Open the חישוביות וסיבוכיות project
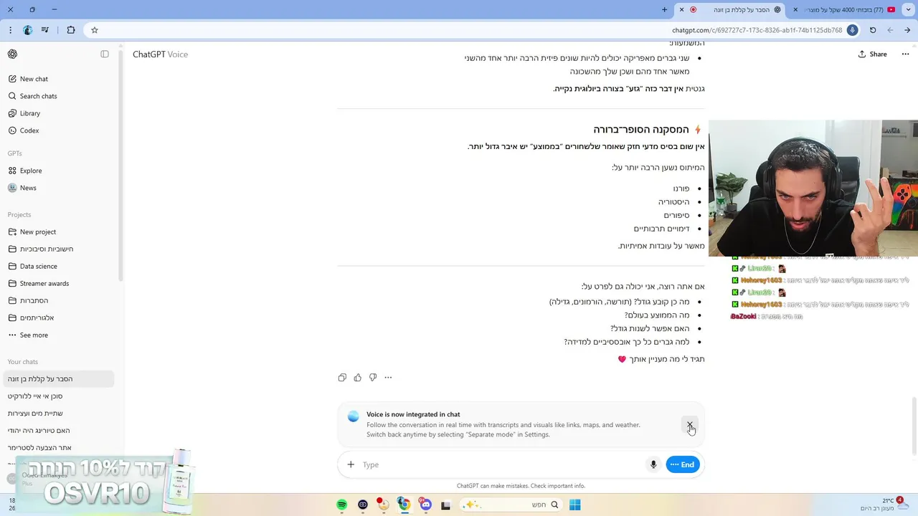 click(59, 249)
